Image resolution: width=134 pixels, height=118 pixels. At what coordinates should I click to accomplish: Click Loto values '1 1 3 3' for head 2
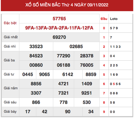tap(115, 47)
